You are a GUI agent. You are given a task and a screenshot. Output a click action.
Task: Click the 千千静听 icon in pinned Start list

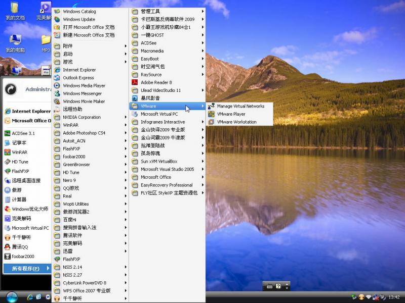point(8,237)
